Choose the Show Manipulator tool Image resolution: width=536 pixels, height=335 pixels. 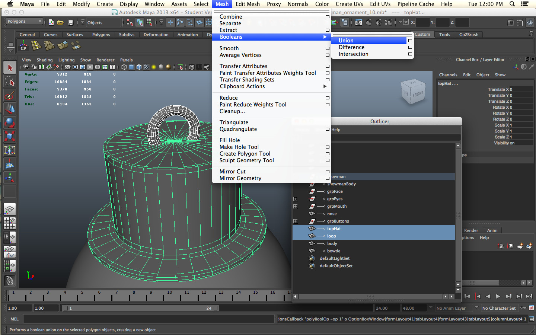click(x=10, y=178)
